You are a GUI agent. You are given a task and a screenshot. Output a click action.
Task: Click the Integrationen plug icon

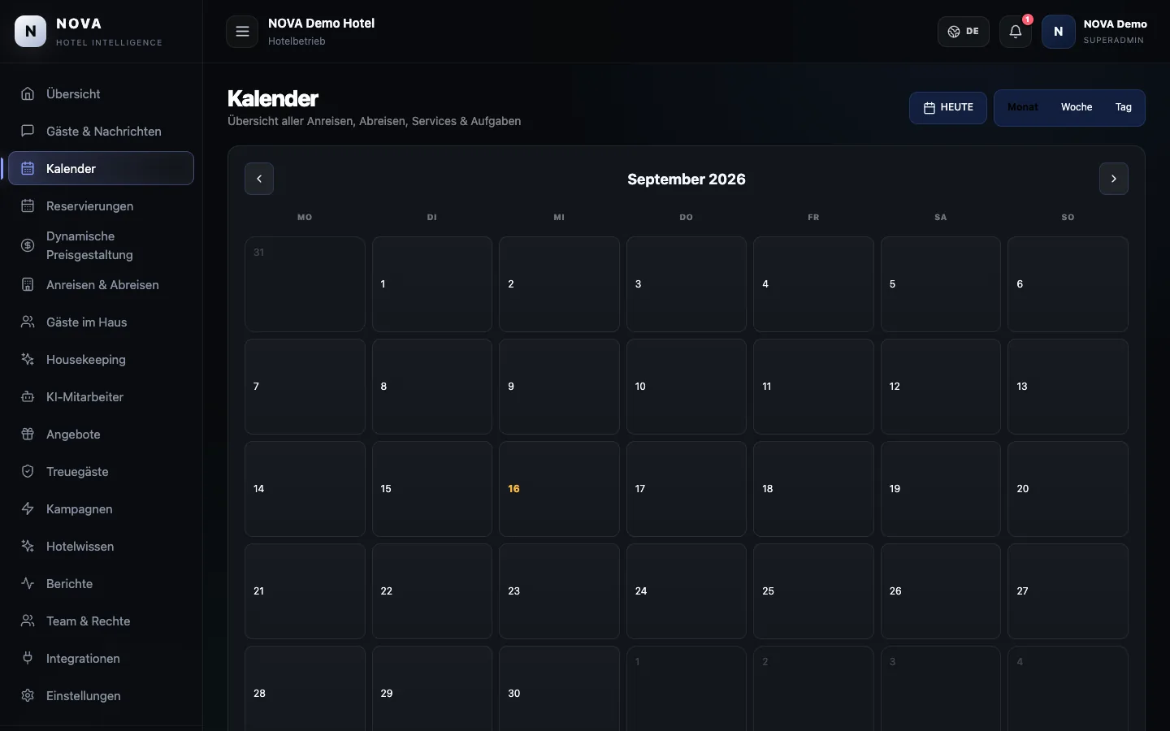click(x=28, y=658)
